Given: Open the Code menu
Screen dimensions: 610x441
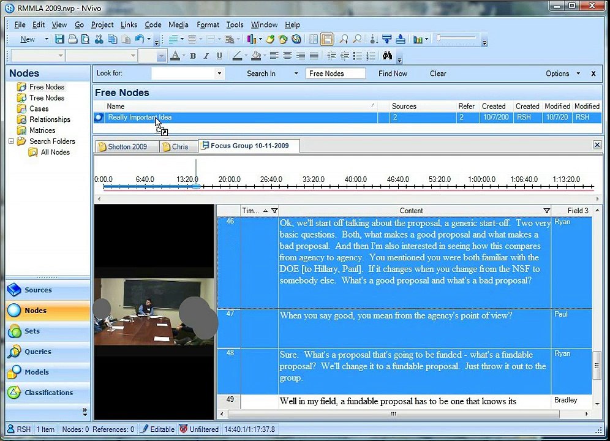Looking at the screenshot, I should [x=153, y=24].
